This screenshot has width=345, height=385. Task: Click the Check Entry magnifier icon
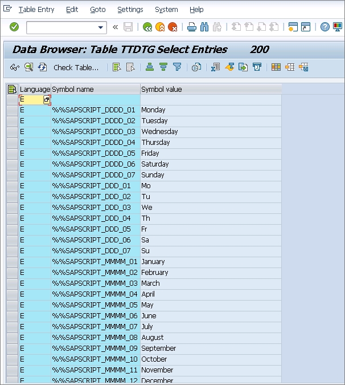click(28, 67)
